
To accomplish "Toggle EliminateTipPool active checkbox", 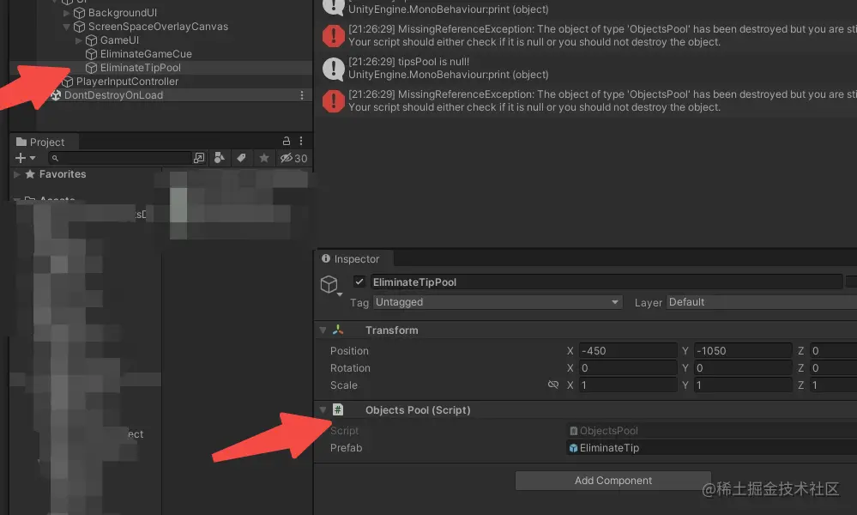I will click(359, 282).
